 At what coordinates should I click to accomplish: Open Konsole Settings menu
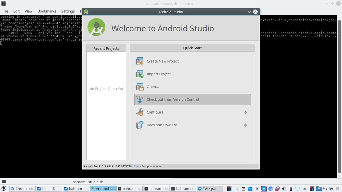(x=68, y=11)
